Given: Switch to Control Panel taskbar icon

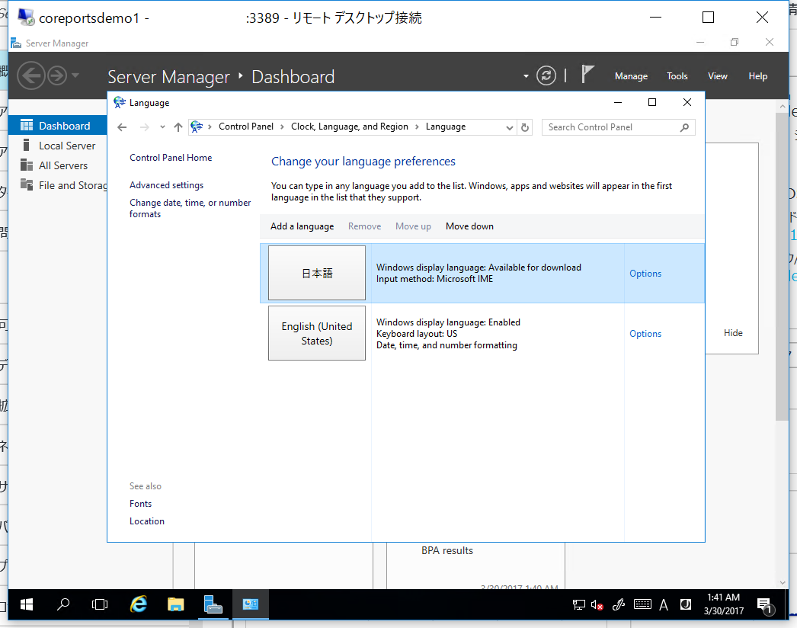Looking at the screenshot, I should (251, 604).
